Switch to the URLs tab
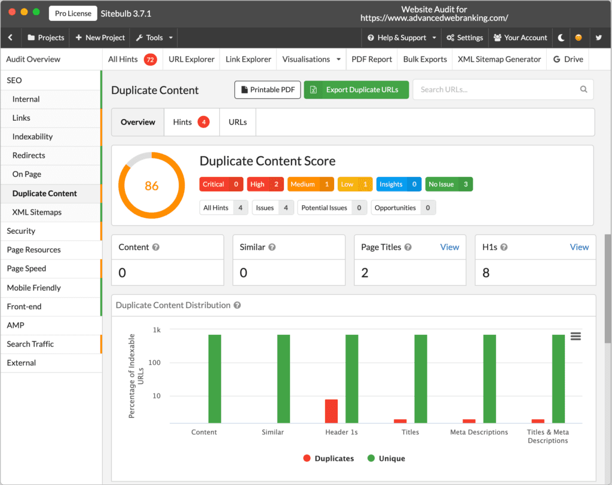Image resolution: width=612 pixels, height=485 pixels. (238, 122)
